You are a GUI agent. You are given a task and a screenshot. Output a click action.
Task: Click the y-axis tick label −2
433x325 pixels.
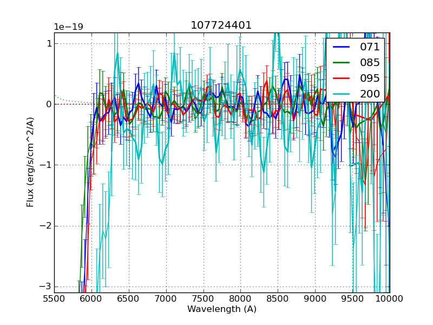45,226
